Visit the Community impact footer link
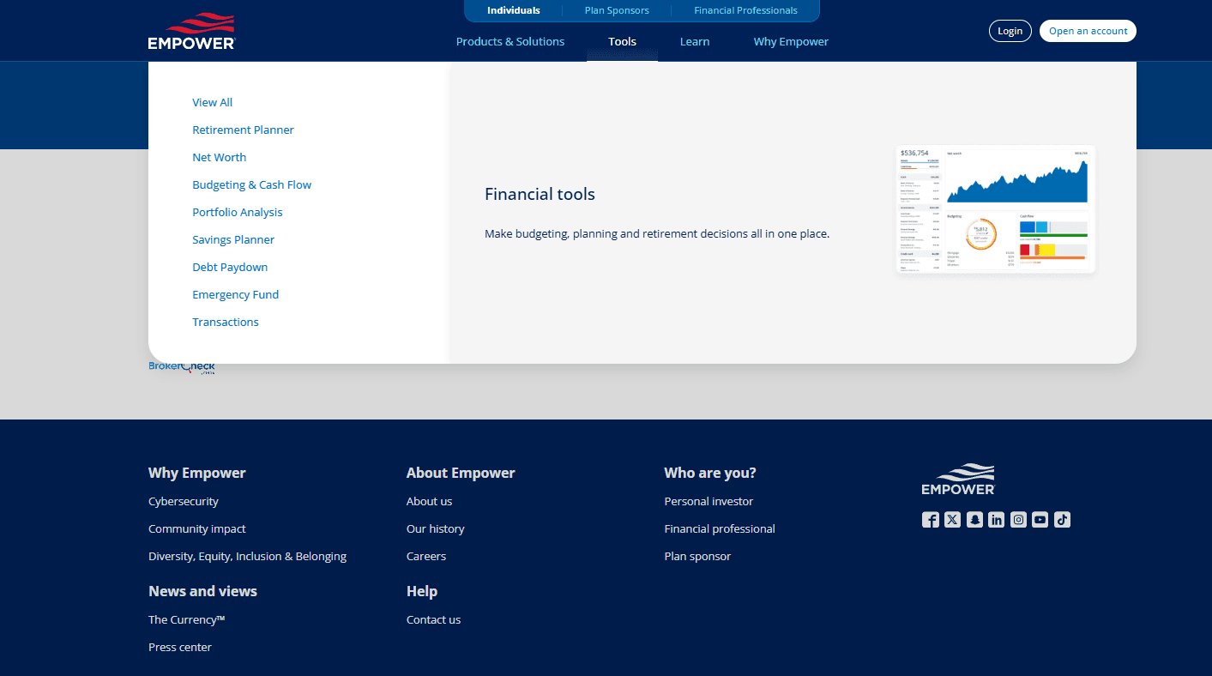Image resolution: width=1212 pixels, height=676 pixels. pyautogui.click(x=197, y=528)
